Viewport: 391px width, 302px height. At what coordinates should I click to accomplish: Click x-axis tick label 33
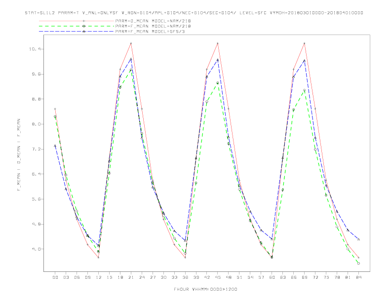point(174,277)
